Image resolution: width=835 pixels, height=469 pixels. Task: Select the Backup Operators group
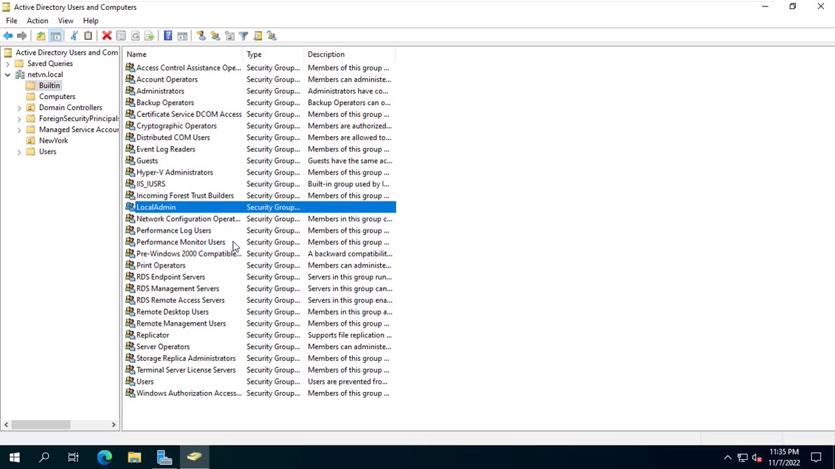pos(260,103)
